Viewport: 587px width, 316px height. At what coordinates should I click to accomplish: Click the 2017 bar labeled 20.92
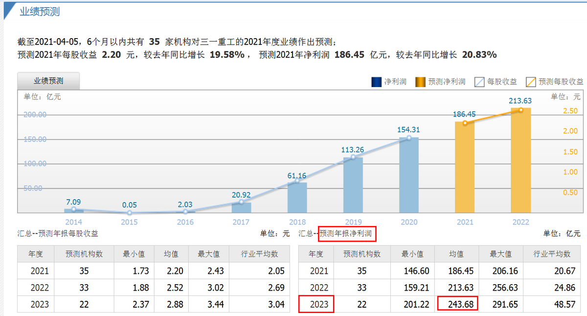[x=241, y=207]
